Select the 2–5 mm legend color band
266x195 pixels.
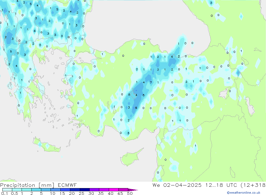pyautogui.click(x=36, y=190)
